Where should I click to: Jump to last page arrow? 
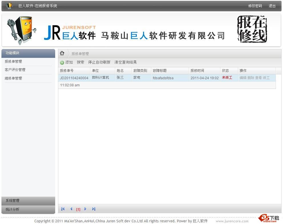93,209
